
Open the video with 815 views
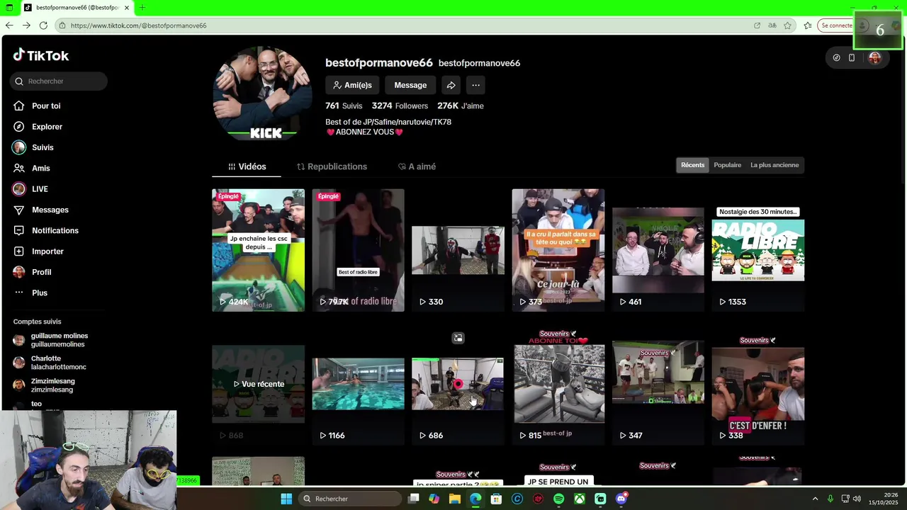pos(558,384)
